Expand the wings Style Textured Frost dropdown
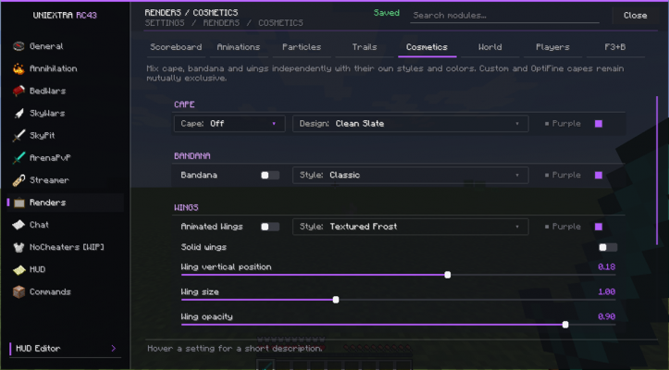 coord(411,227)
